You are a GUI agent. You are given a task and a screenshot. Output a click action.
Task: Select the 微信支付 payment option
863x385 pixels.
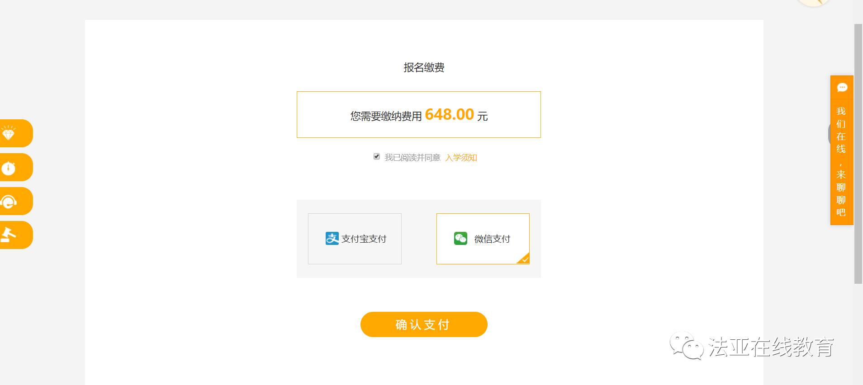click(x=483, y=239)
